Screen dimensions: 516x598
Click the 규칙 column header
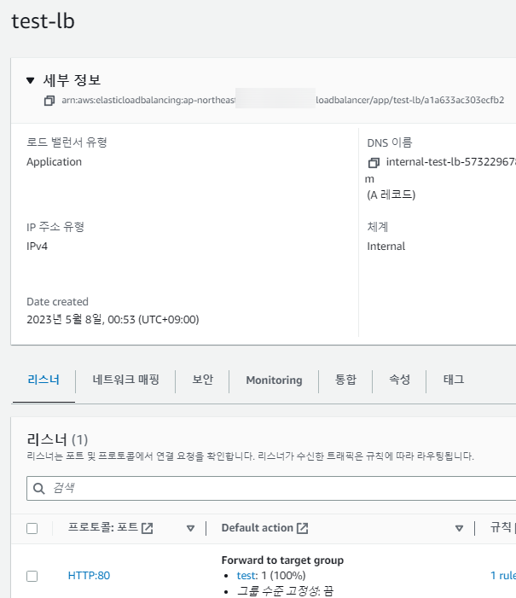click(x=502, y=528)
